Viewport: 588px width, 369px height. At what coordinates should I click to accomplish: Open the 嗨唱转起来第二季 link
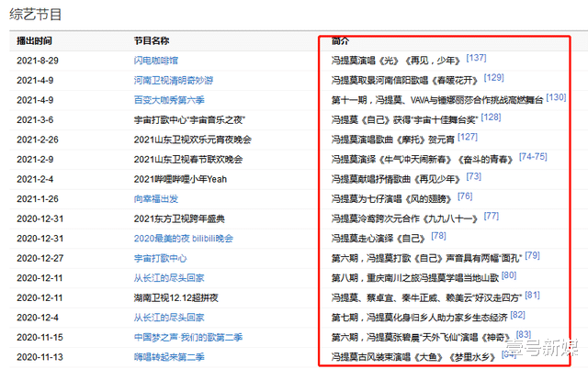[169, 357]
